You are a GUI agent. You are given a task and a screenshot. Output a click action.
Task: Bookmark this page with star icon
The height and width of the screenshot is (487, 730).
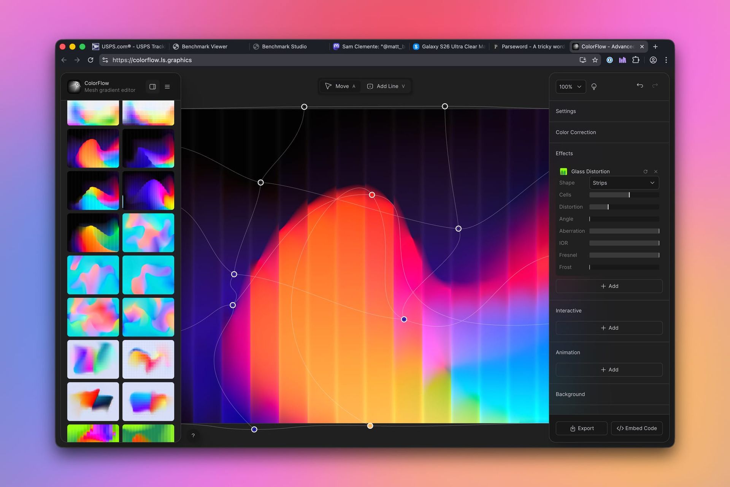pos(595,60)
